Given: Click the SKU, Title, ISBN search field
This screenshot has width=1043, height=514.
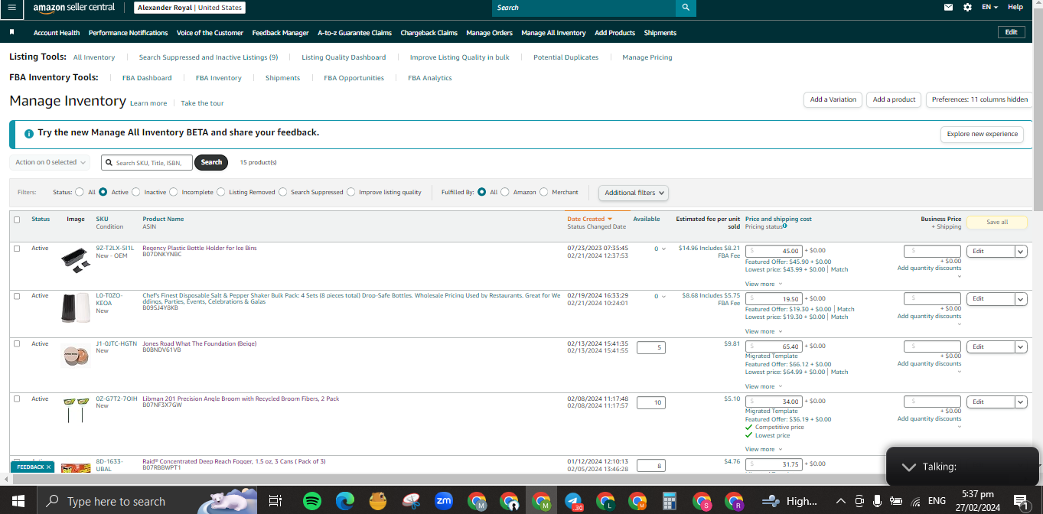Looking at the screenshot, I should tap(147, 162).
